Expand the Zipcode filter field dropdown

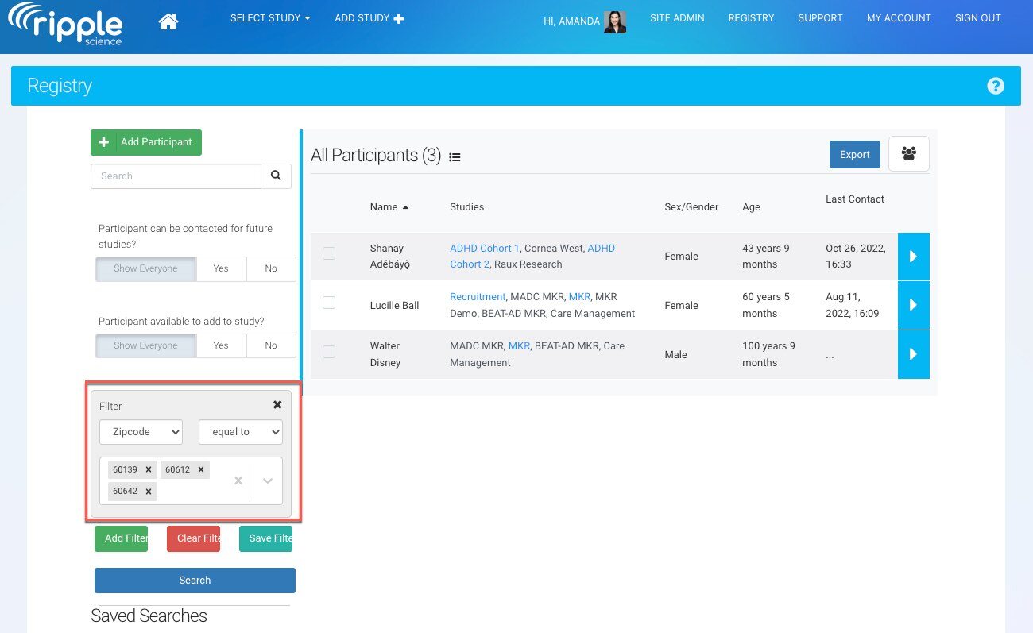tap(141, 432)
